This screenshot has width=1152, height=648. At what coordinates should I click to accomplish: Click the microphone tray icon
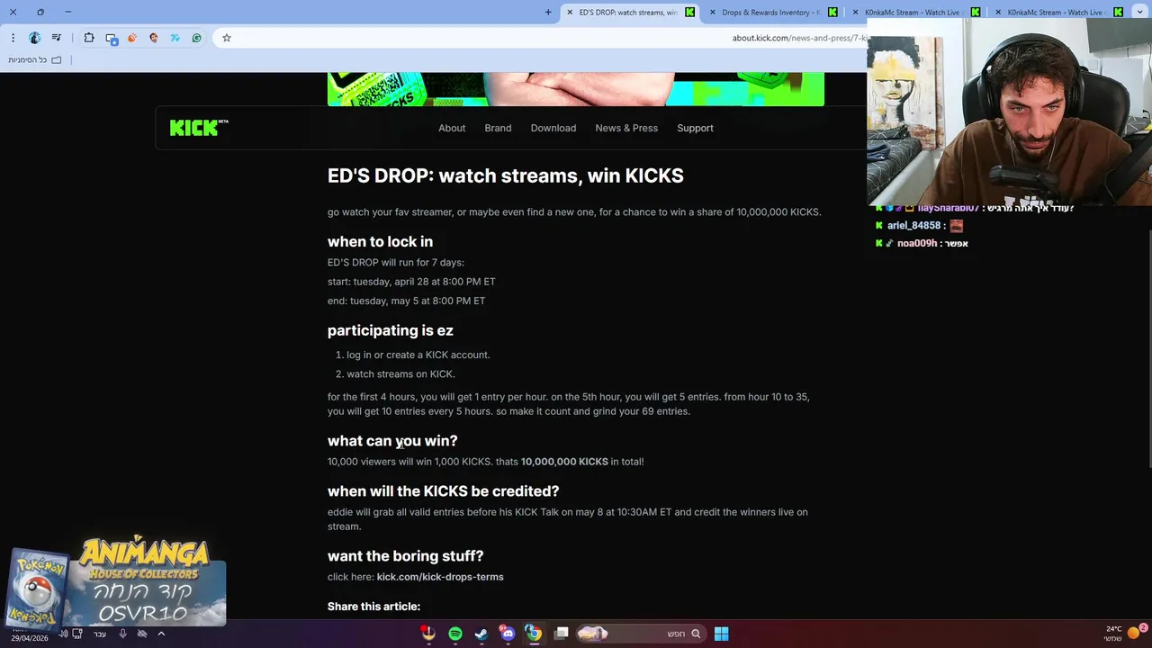pos(122,634)
